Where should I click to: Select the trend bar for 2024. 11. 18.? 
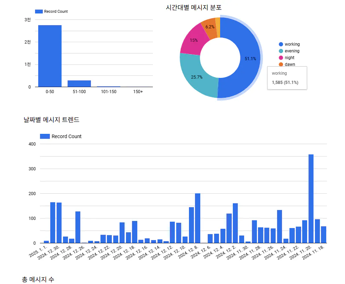(323, 235)
